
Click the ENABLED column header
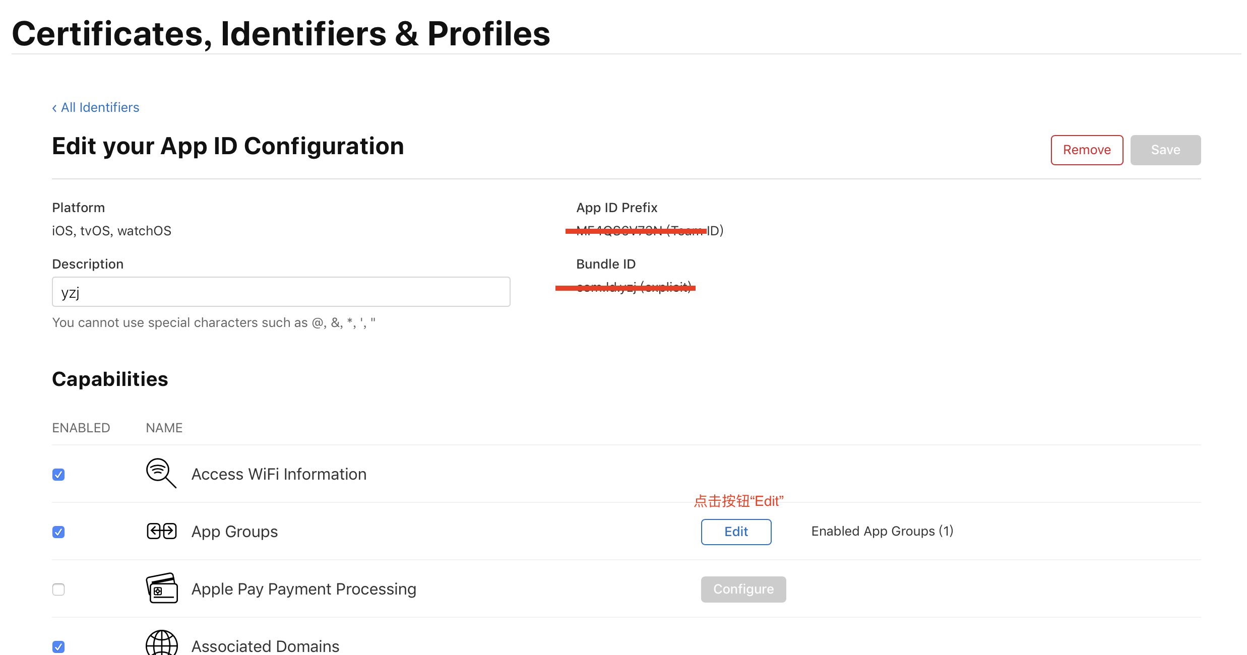(81, 428)
